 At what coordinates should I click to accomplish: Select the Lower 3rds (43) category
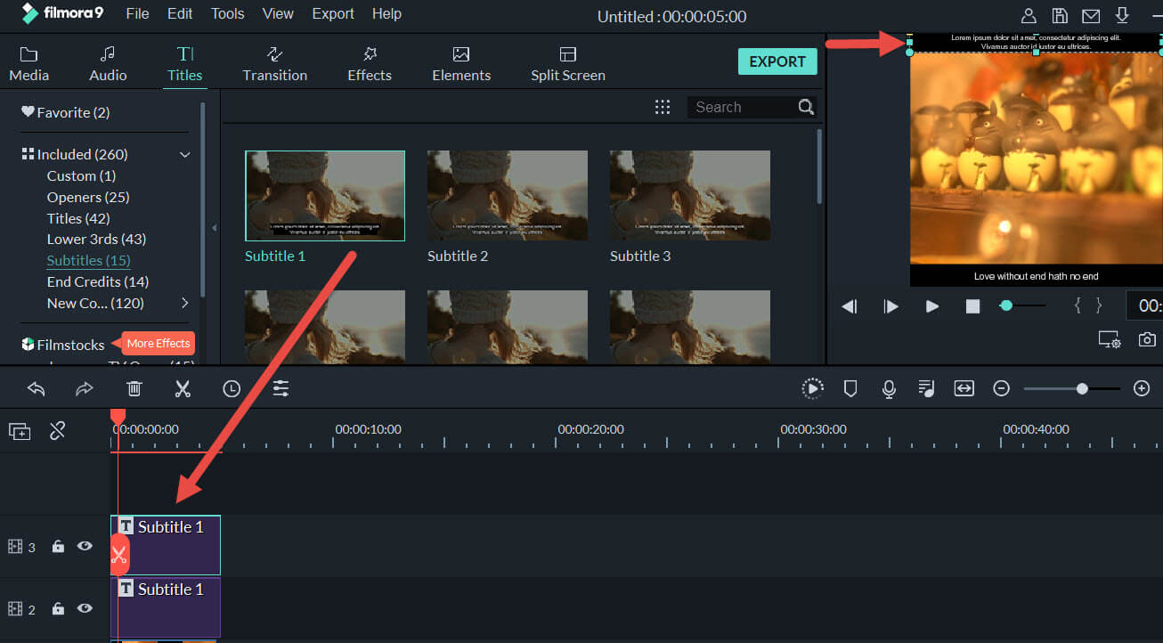pyautogui.click(x=96, y=240)
